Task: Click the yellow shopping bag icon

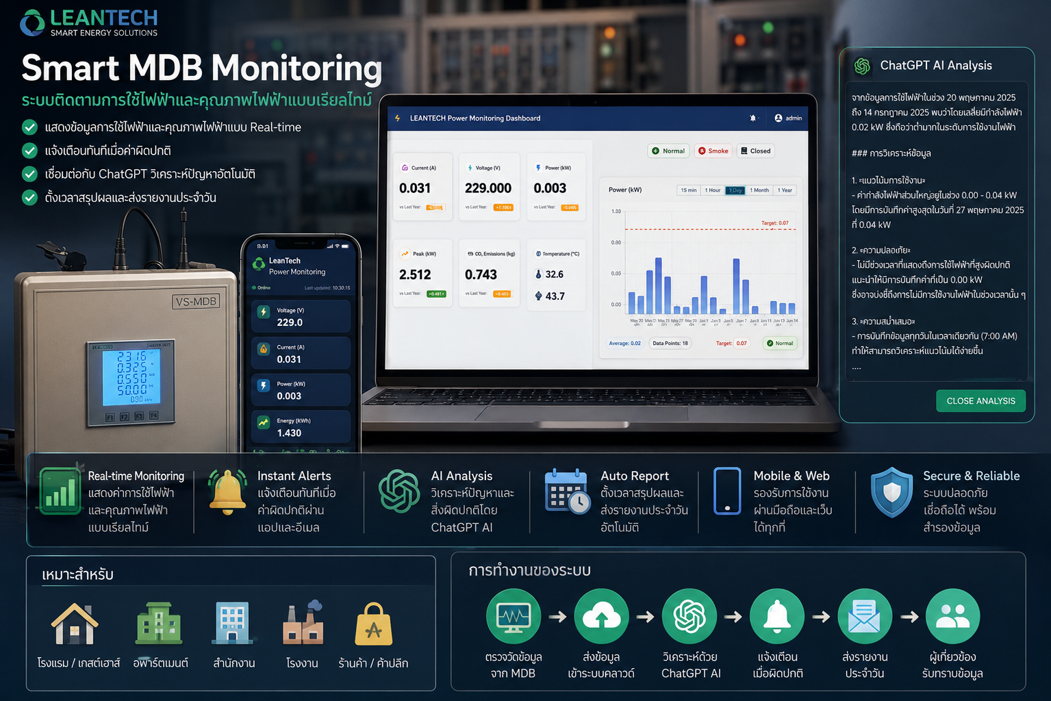Action: [x=374, y=624]
